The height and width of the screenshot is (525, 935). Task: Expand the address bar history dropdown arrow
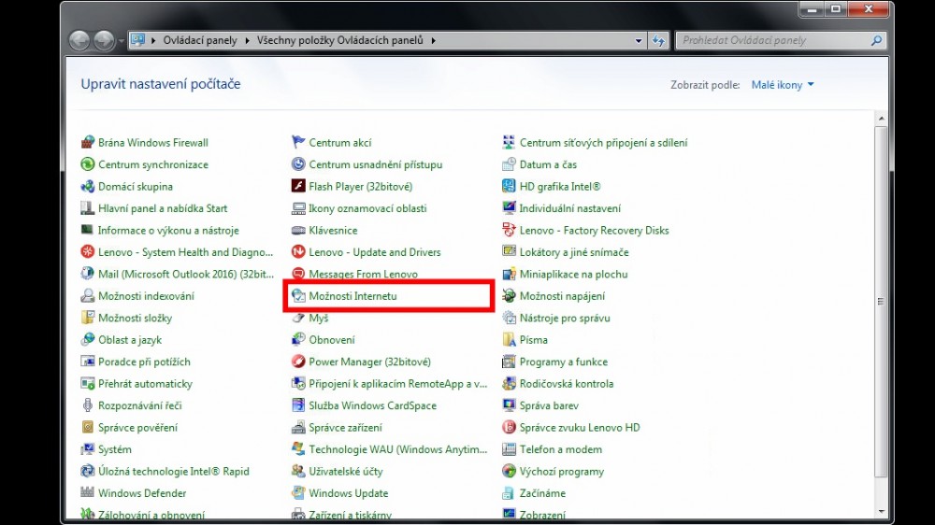tap(639, 41)
